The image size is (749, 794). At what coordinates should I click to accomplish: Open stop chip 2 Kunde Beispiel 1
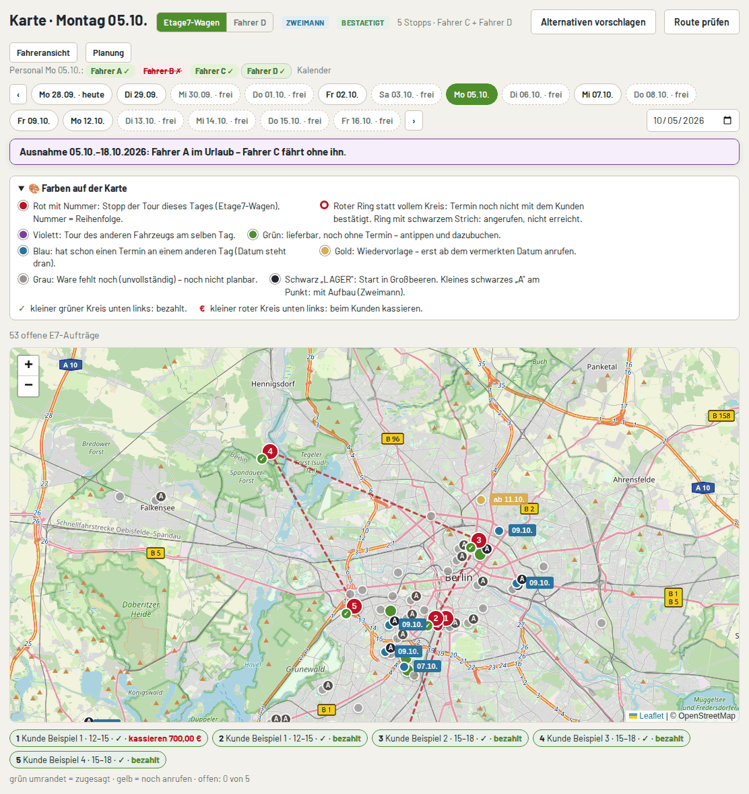pos(290,738)
